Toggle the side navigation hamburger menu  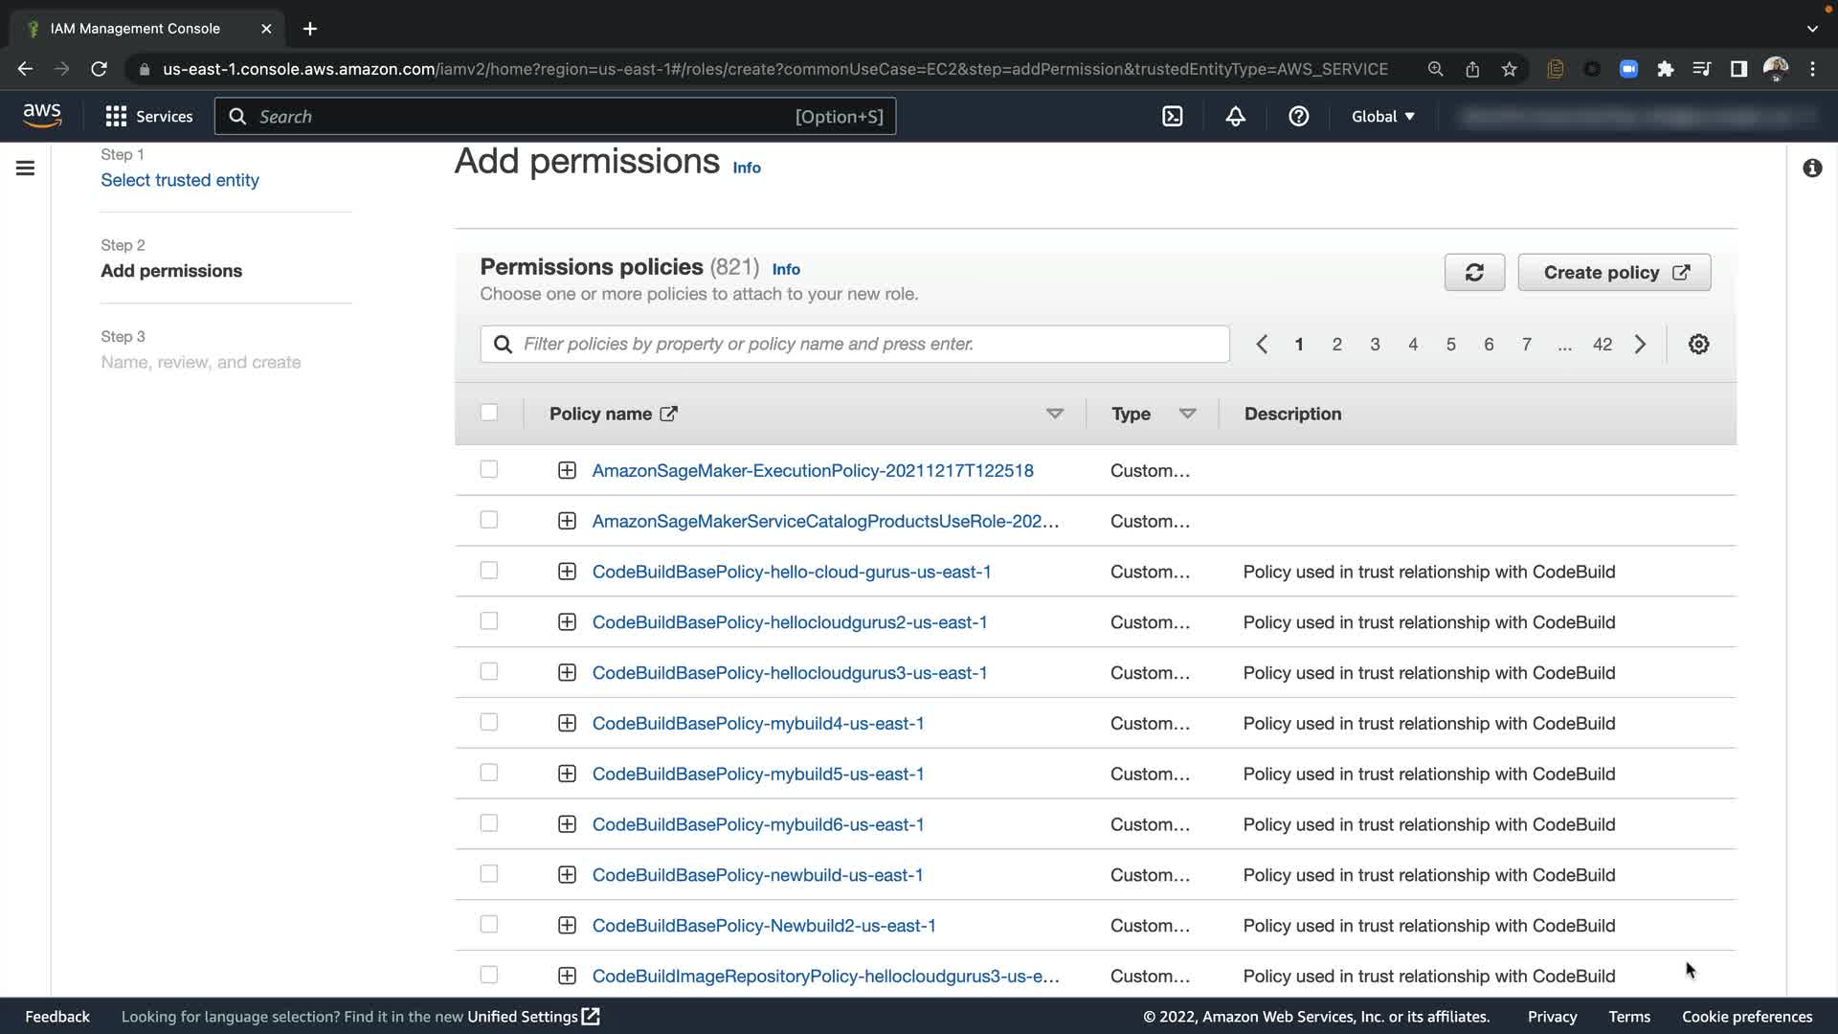click(26, 169)
